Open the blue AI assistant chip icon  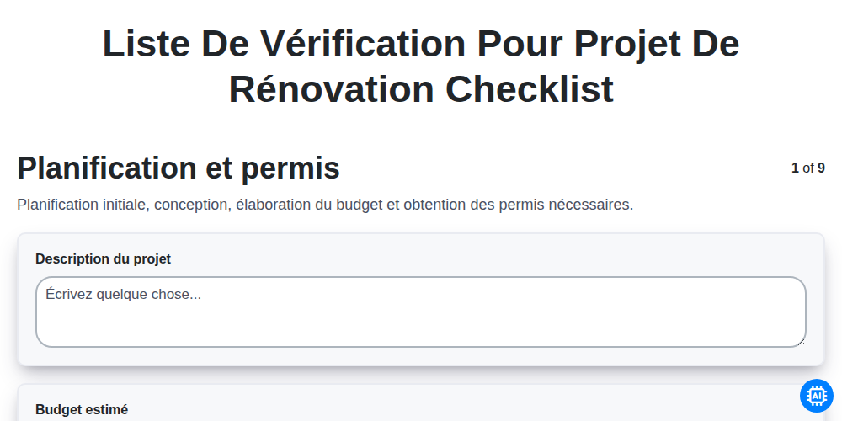tap(816, 396)
